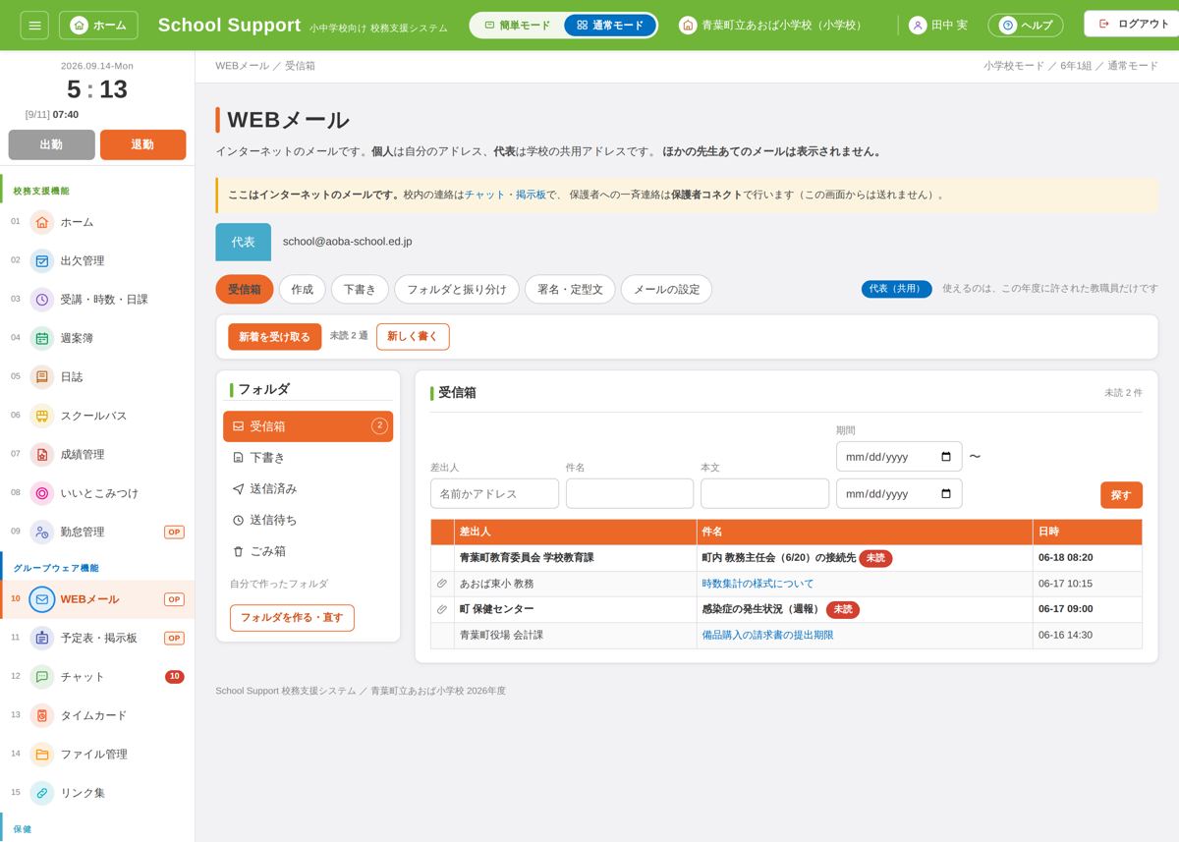Click the ログアウト button

pyautogui.click(x=1133, y=24)
